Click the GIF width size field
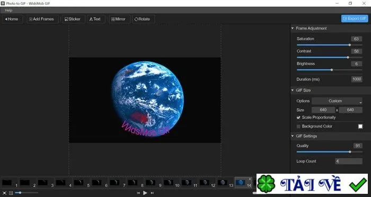This screenshot has height=197, width=371. tap(323, 110)
